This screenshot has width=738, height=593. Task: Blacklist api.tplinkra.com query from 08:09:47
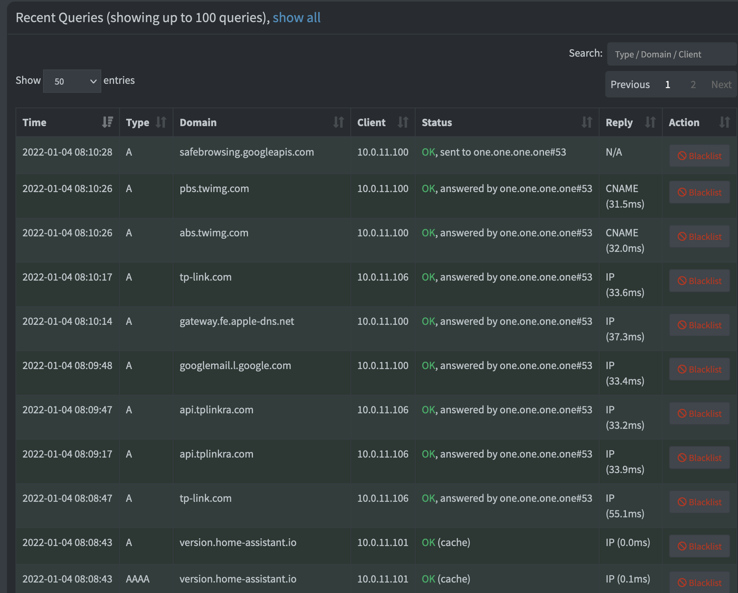click(700, 413)
